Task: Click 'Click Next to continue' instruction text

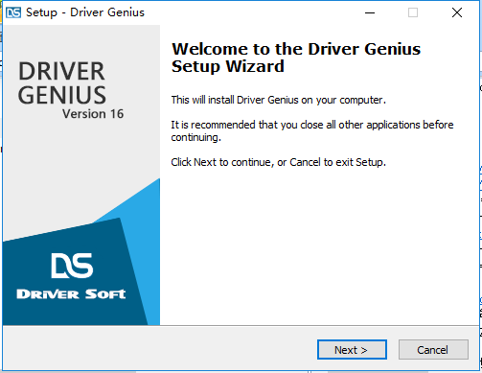Action: (x=278, y=162)
